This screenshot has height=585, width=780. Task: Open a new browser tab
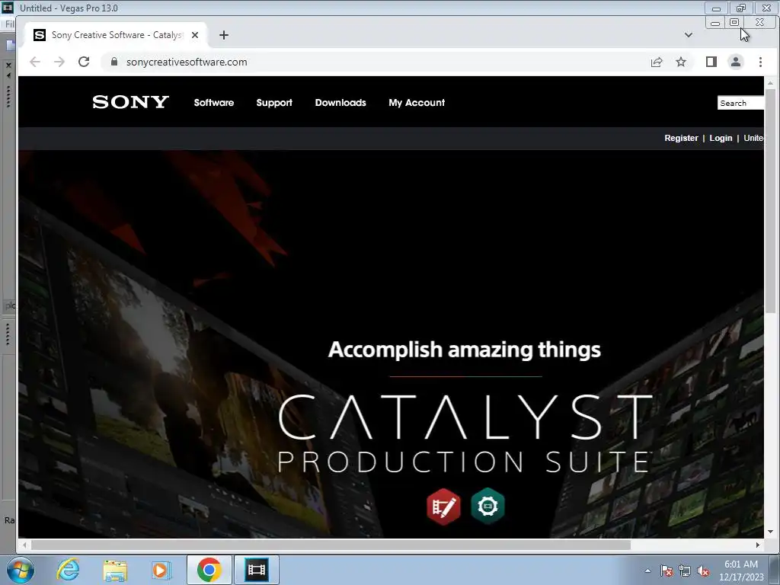(x=224, y=35)
